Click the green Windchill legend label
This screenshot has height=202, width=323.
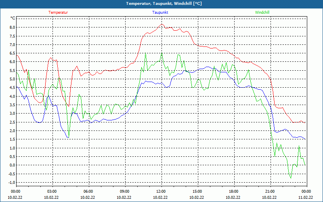tap(262, 13)
